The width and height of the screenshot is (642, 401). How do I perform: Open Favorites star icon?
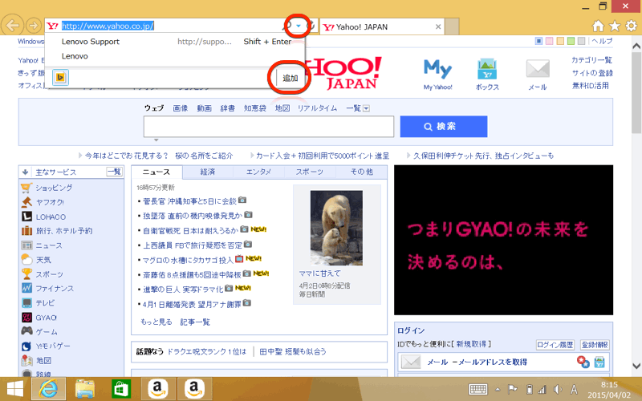coord(615,26)
